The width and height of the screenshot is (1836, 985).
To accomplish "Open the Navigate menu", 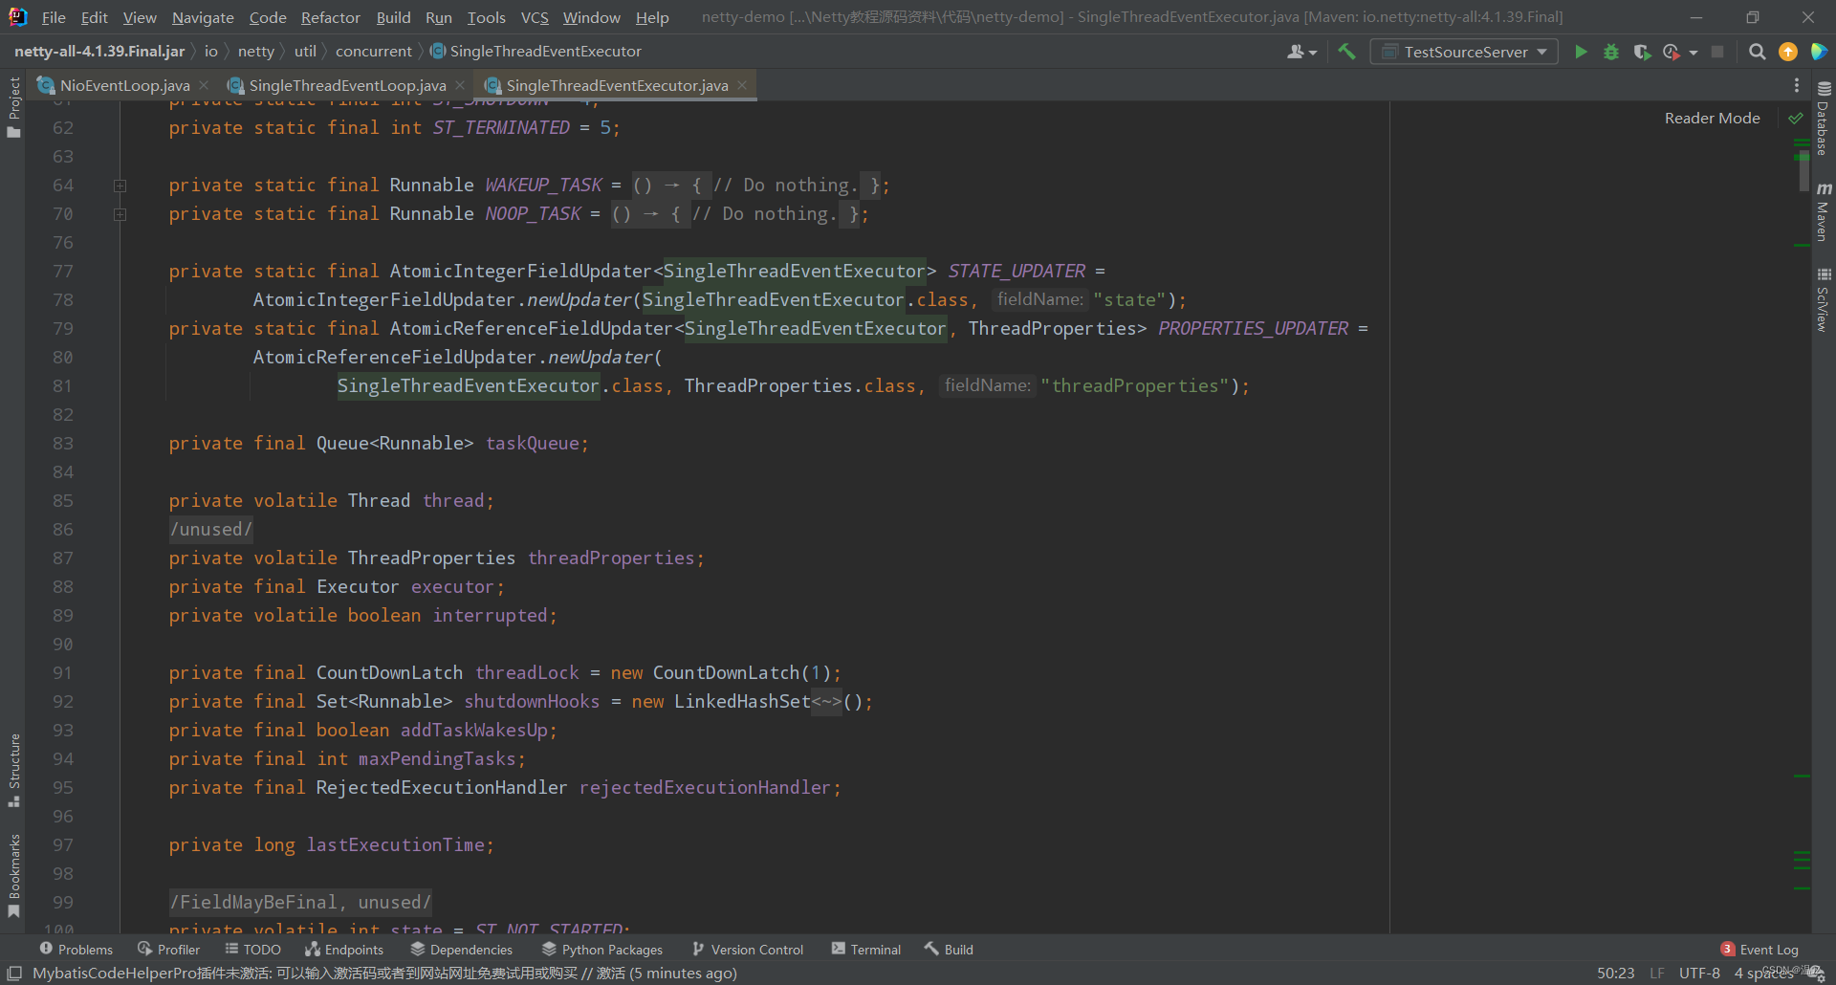I will pyautogui.click(x=203, y=17).
